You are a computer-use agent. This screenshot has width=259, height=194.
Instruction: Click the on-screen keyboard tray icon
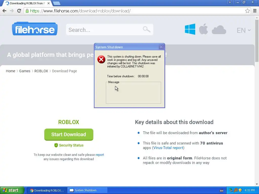click(222, 190)
